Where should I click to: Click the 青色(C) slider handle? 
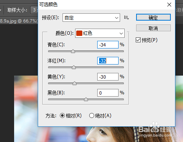(73, 51)
